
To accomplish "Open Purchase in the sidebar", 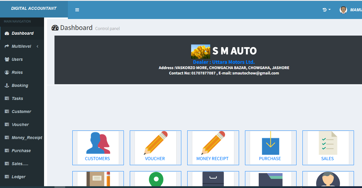I will [x=22, y=151].
